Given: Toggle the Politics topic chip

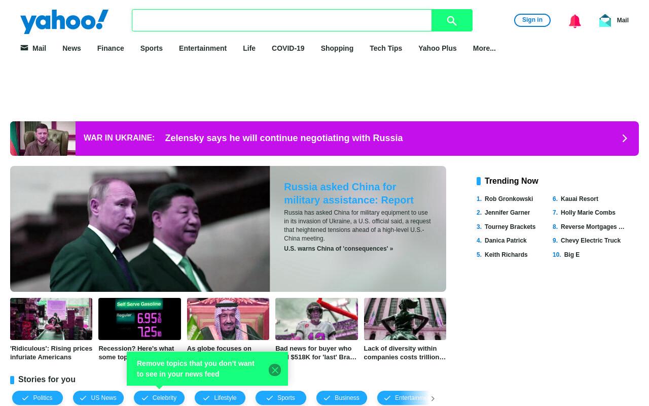Looking at the screenshot, I should pyautogui.click(x=38, y=398).
